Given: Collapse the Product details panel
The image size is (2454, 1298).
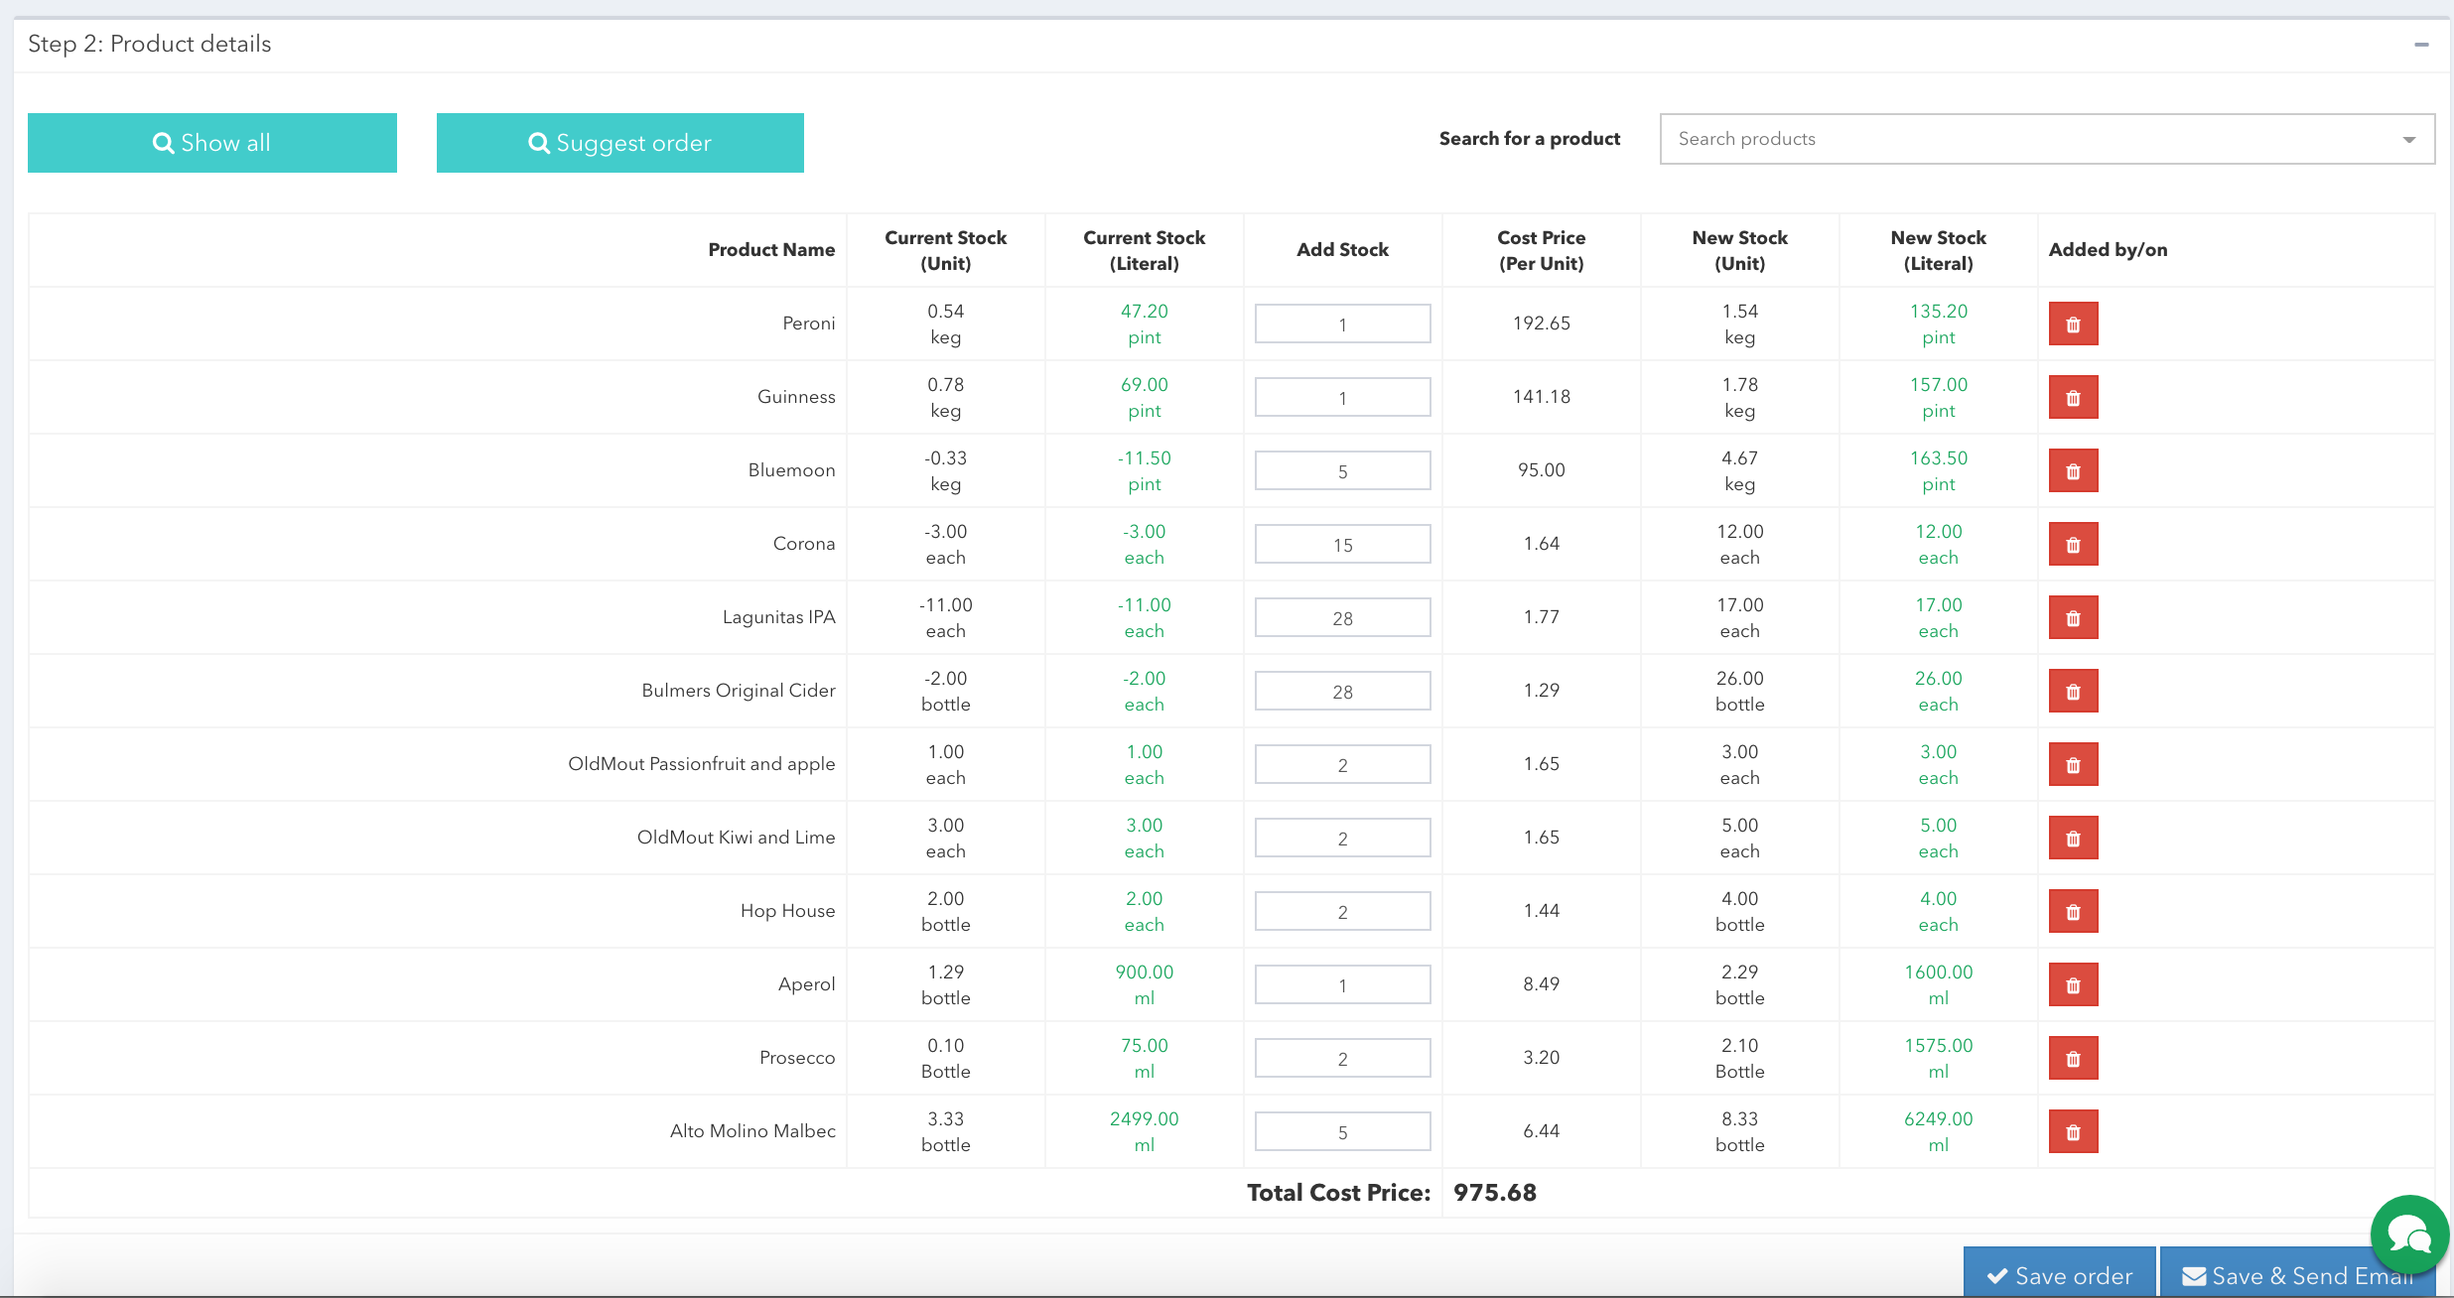Looking at the screenshot, I should pos(2421,45).
